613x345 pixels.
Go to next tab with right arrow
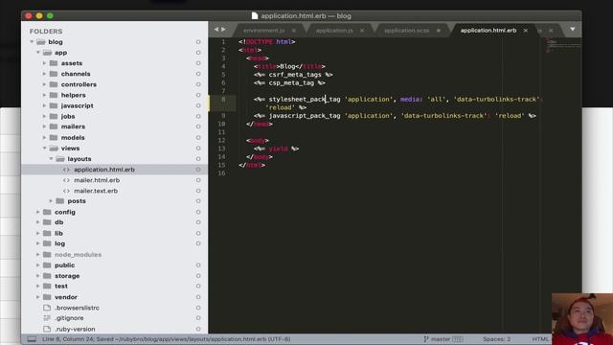(223, 30)
